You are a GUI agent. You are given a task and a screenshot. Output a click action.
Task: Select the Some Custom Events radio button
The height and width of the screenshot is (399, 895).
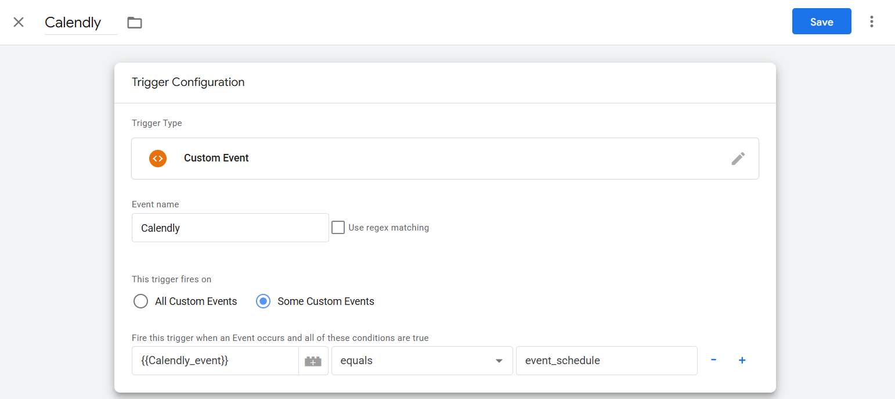(263, 301)
